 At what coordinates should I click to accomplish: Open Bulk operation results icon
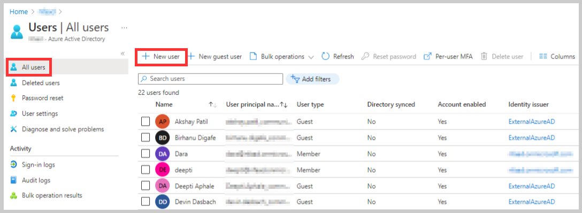pyautogui.click(x=14, y=195)
